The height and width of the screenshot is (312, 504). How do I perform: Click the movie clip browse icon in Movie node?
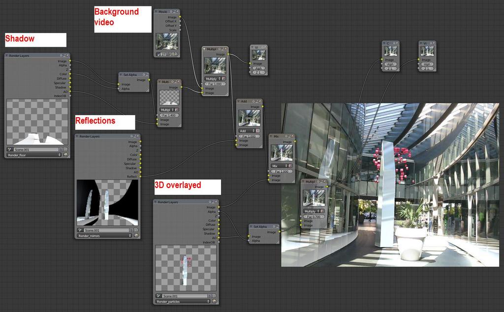[158, 54]
